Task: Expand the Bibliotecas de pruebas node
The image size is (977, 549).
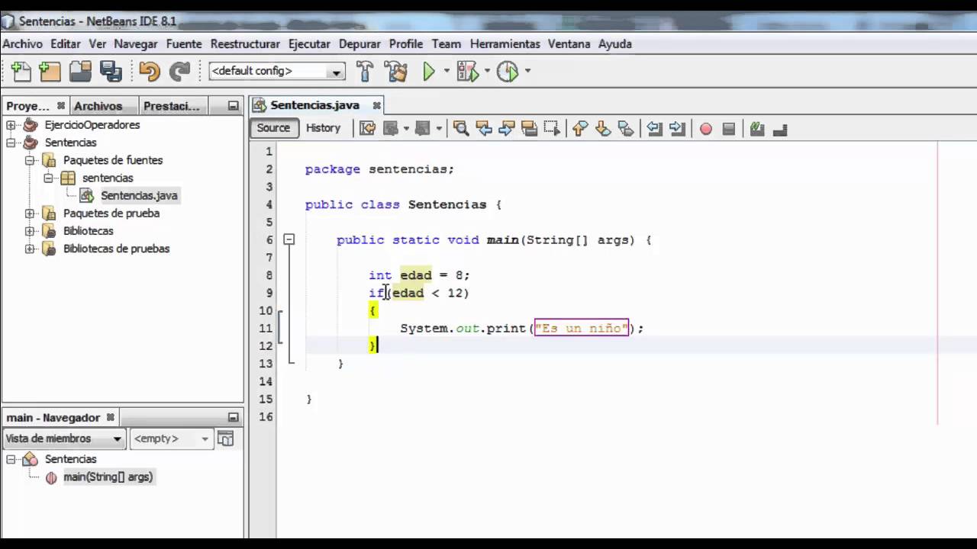Action: click(29, 249)
